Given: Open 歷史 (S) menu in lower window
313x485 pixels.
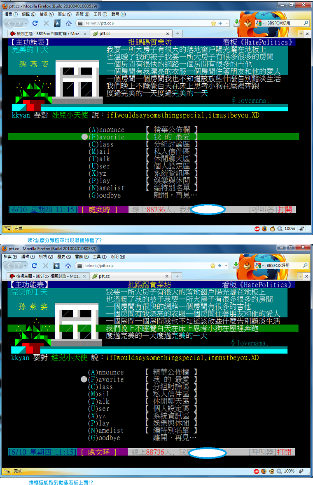Looking at the screenshot, I should (x=64, y=257).
